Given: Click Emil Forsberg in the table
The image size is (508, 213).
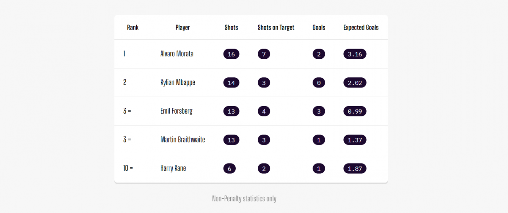Looking at the screenshot, I should click(x=177, y=111).
